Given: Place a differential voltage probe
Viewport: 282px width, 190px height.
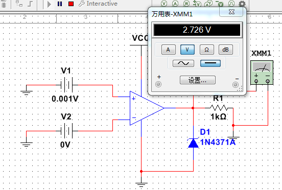Looking at the screenshot, I should tap(198, 4).
